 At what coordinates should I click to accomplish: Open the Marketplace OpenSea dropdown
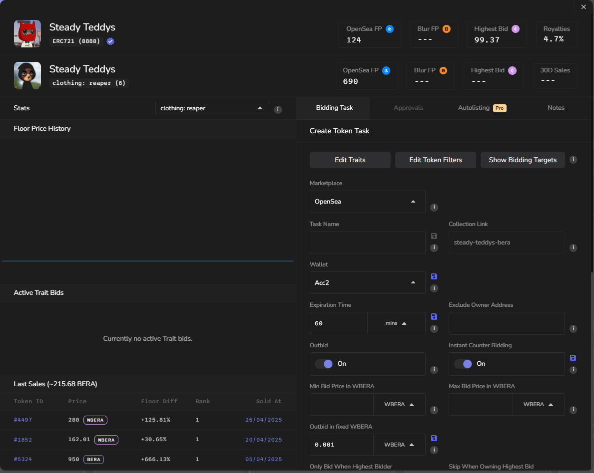(x=367, y=202)
